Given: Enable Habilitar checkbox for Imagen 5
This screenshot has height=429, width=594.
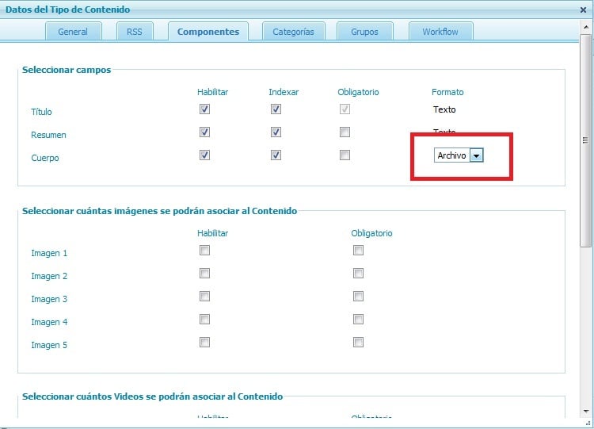Looking at the screenshot, I should (205, 343).
